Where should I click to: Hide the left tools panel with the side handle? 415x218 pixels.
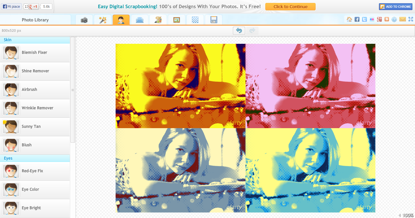pos(72,90)
